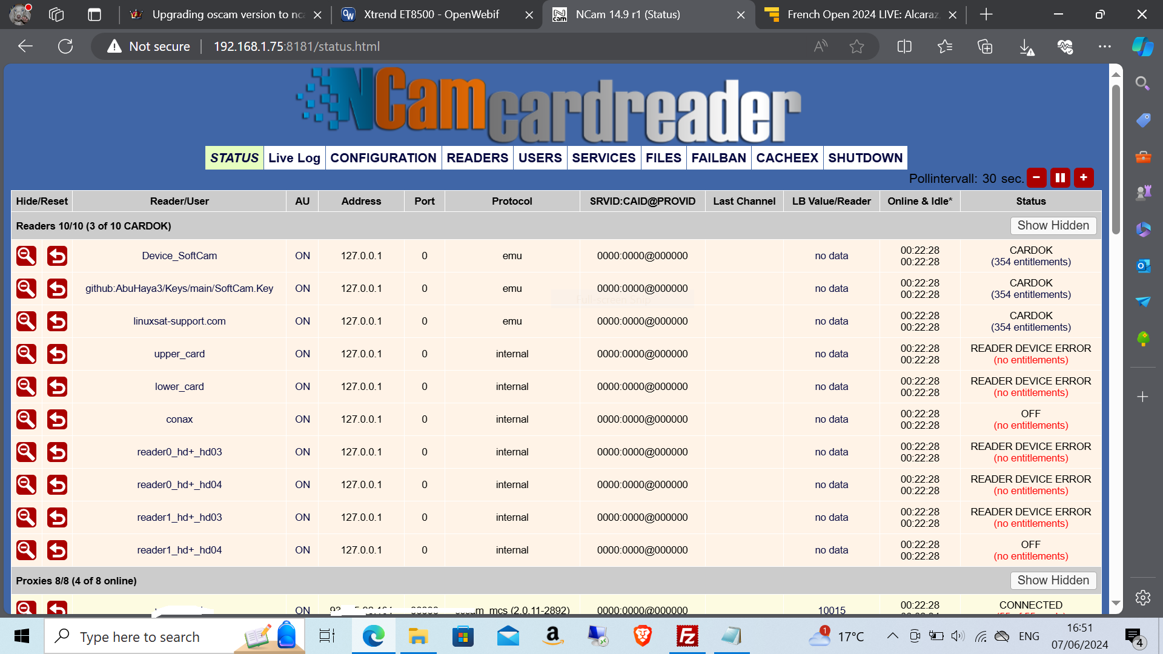The image size is (1163, 654).
Task: Open the browser Downloads panel
Action: 1026,47
